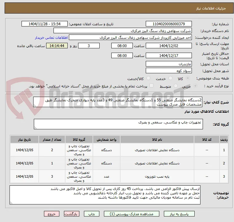Click the جزئیات اطلاعات نیاز page header

click(211, 8)
